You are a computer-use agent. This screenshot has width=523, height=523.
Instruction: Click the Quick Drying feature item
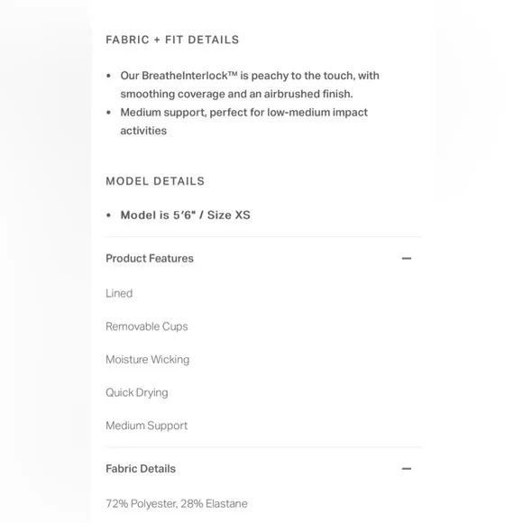pyautogui.click(x=137, y=392)
